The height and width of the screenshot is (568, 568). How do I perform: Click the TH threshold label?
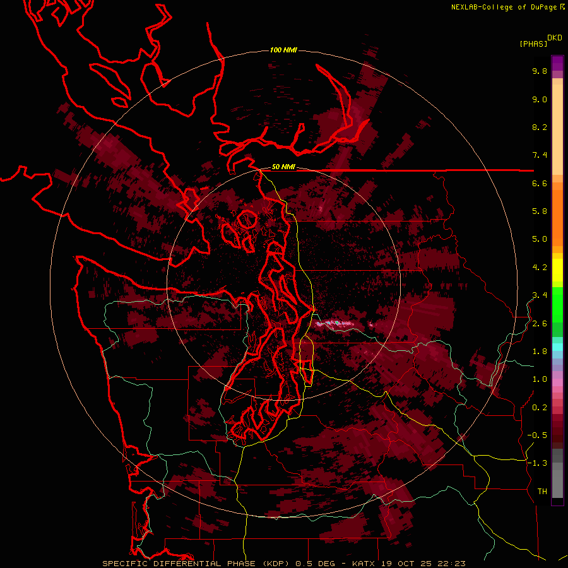(x=542, y=492)
